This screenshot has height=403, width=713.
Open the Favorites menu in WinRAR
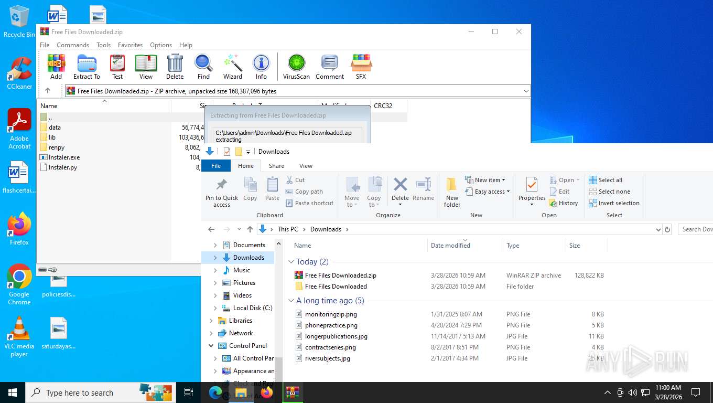[x=130, y=45]
